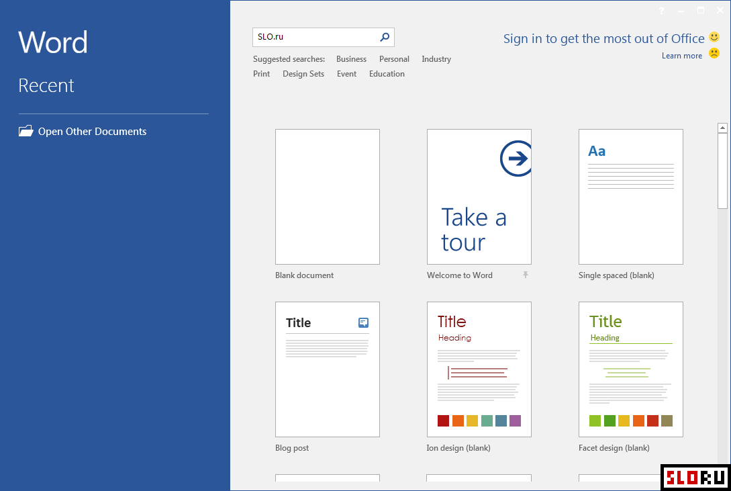731x491 pixels.
Task: Sign in to get the most out of Office
Action: point(603,39)
